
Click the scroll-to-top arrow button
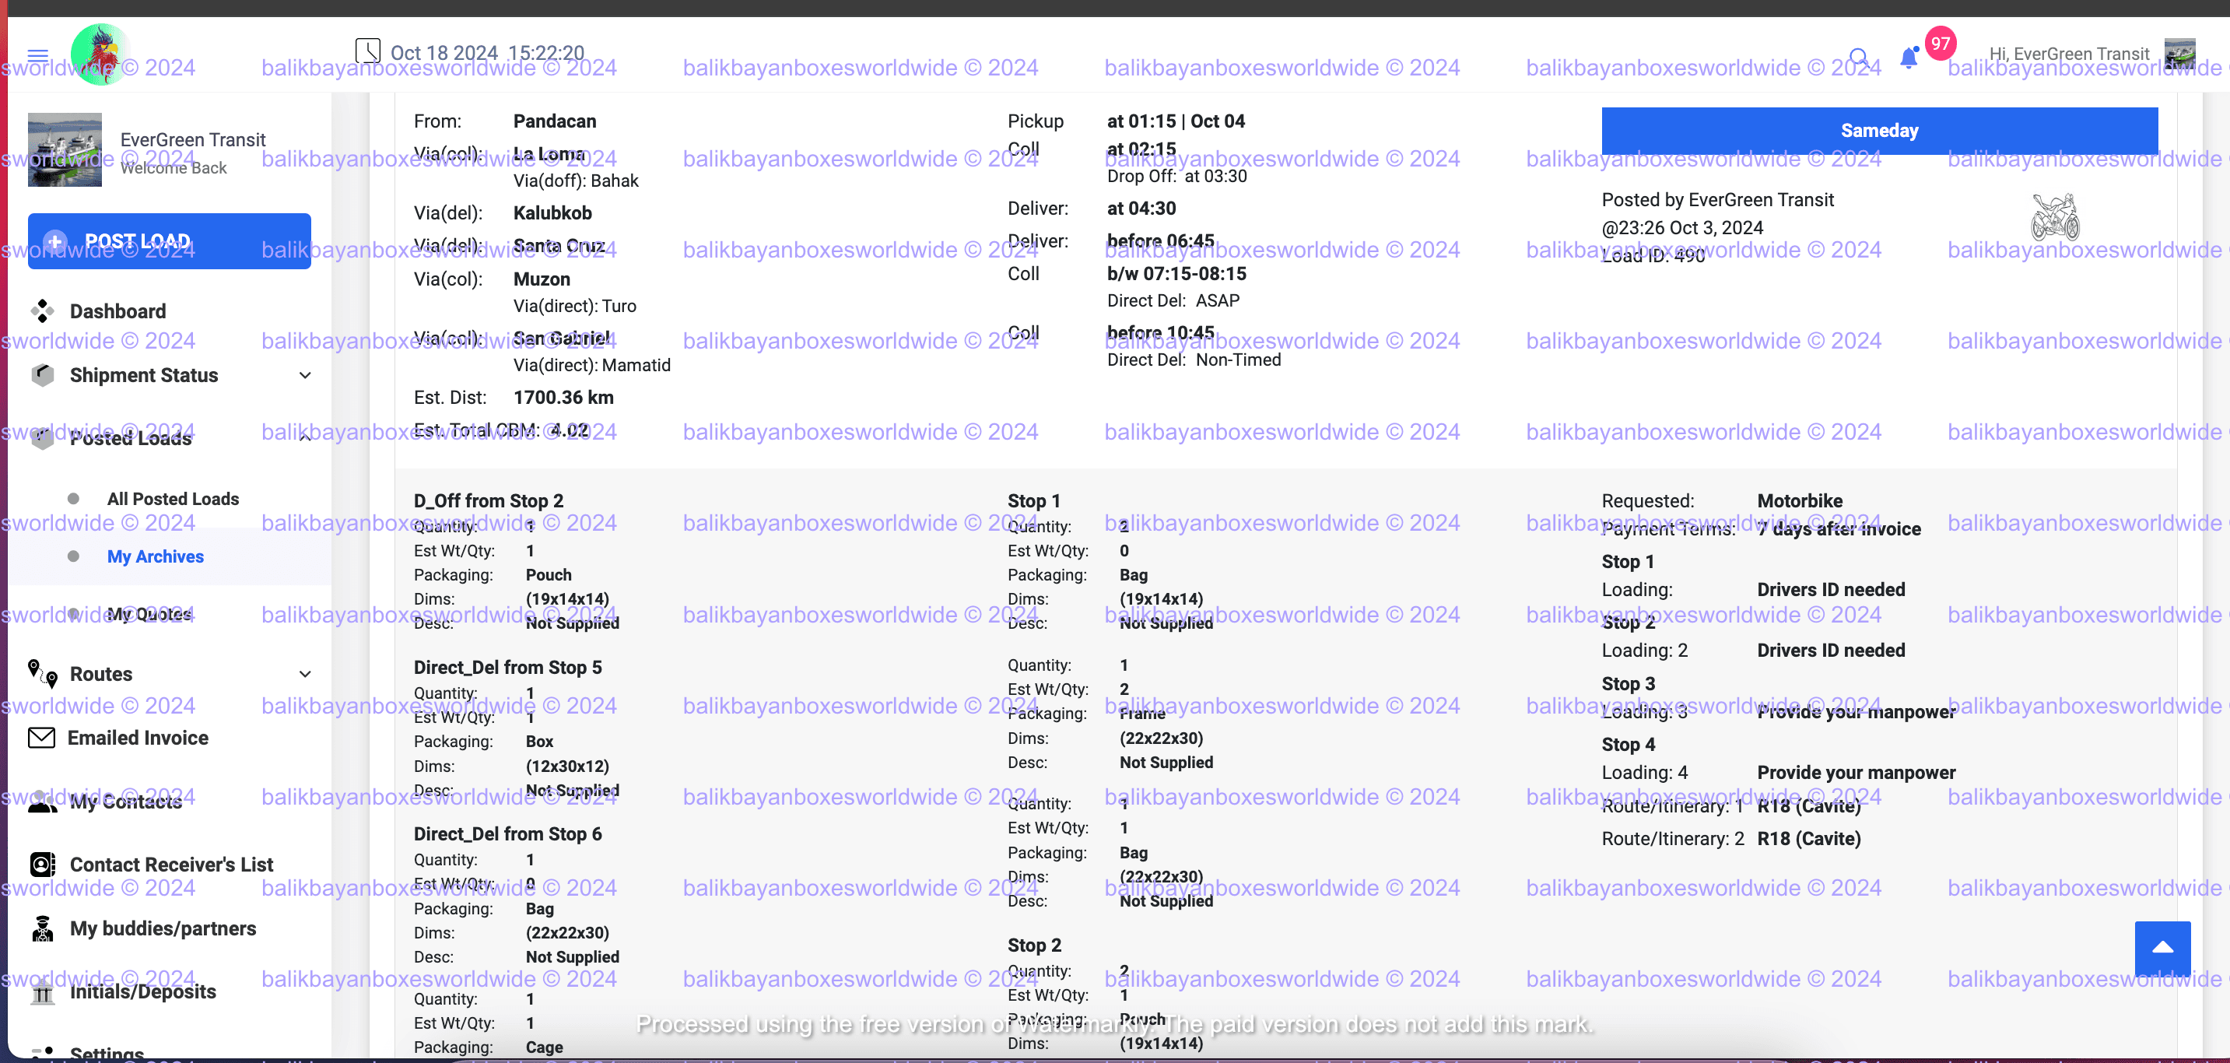click(2162, 947)
